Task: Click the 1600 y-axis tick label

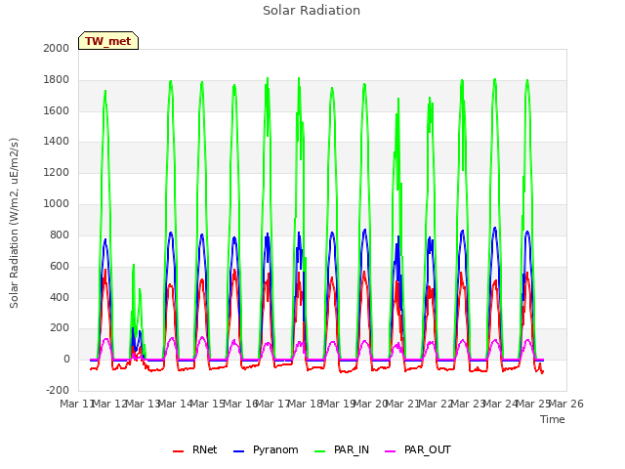Action: [57, 110]
